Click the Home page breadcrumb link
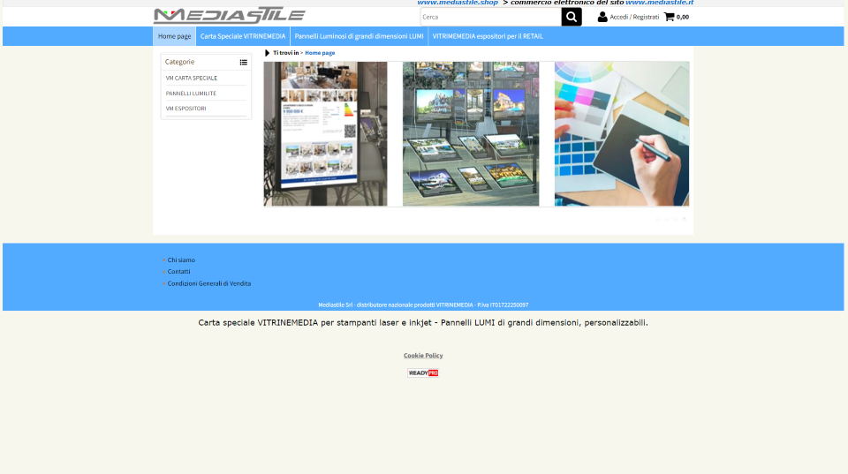 point(320,53)
